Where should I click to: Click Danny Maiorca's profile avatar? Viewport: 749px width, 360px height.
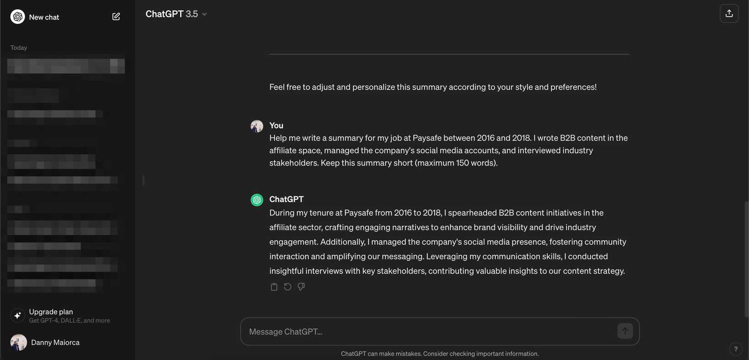[x=18, y=342]
